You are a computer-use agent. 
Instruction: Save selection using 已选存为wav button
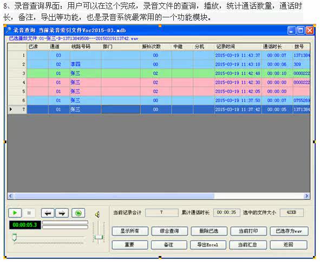tap(289, 231)
